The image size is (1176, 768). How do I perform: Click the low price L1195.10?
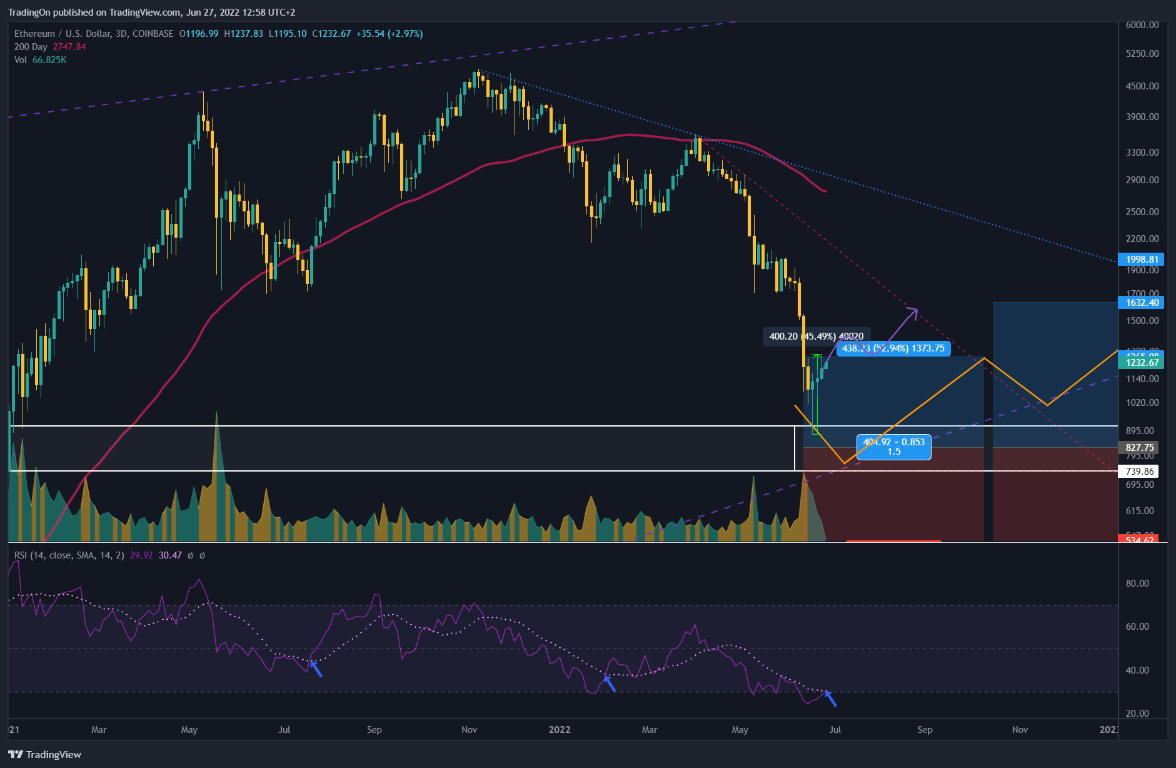[x=288, y=34]
